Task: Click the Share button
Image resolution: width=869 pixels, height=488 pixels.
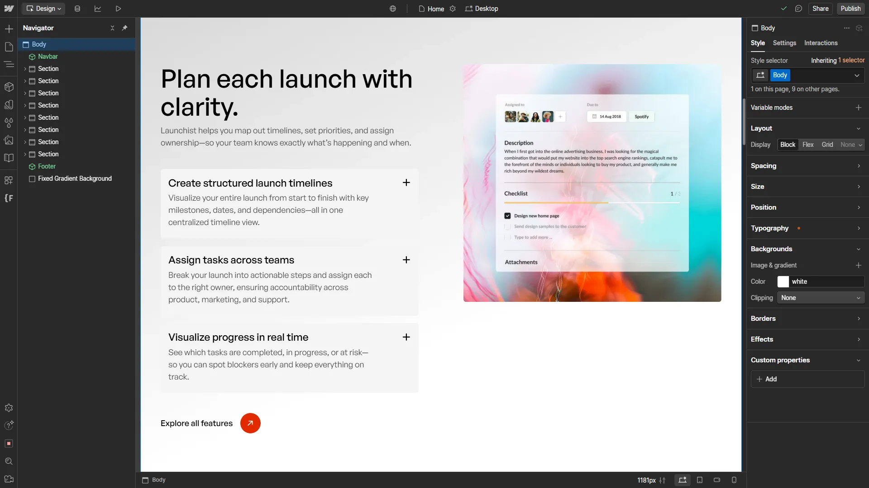Action: click(x=820, y=9)
